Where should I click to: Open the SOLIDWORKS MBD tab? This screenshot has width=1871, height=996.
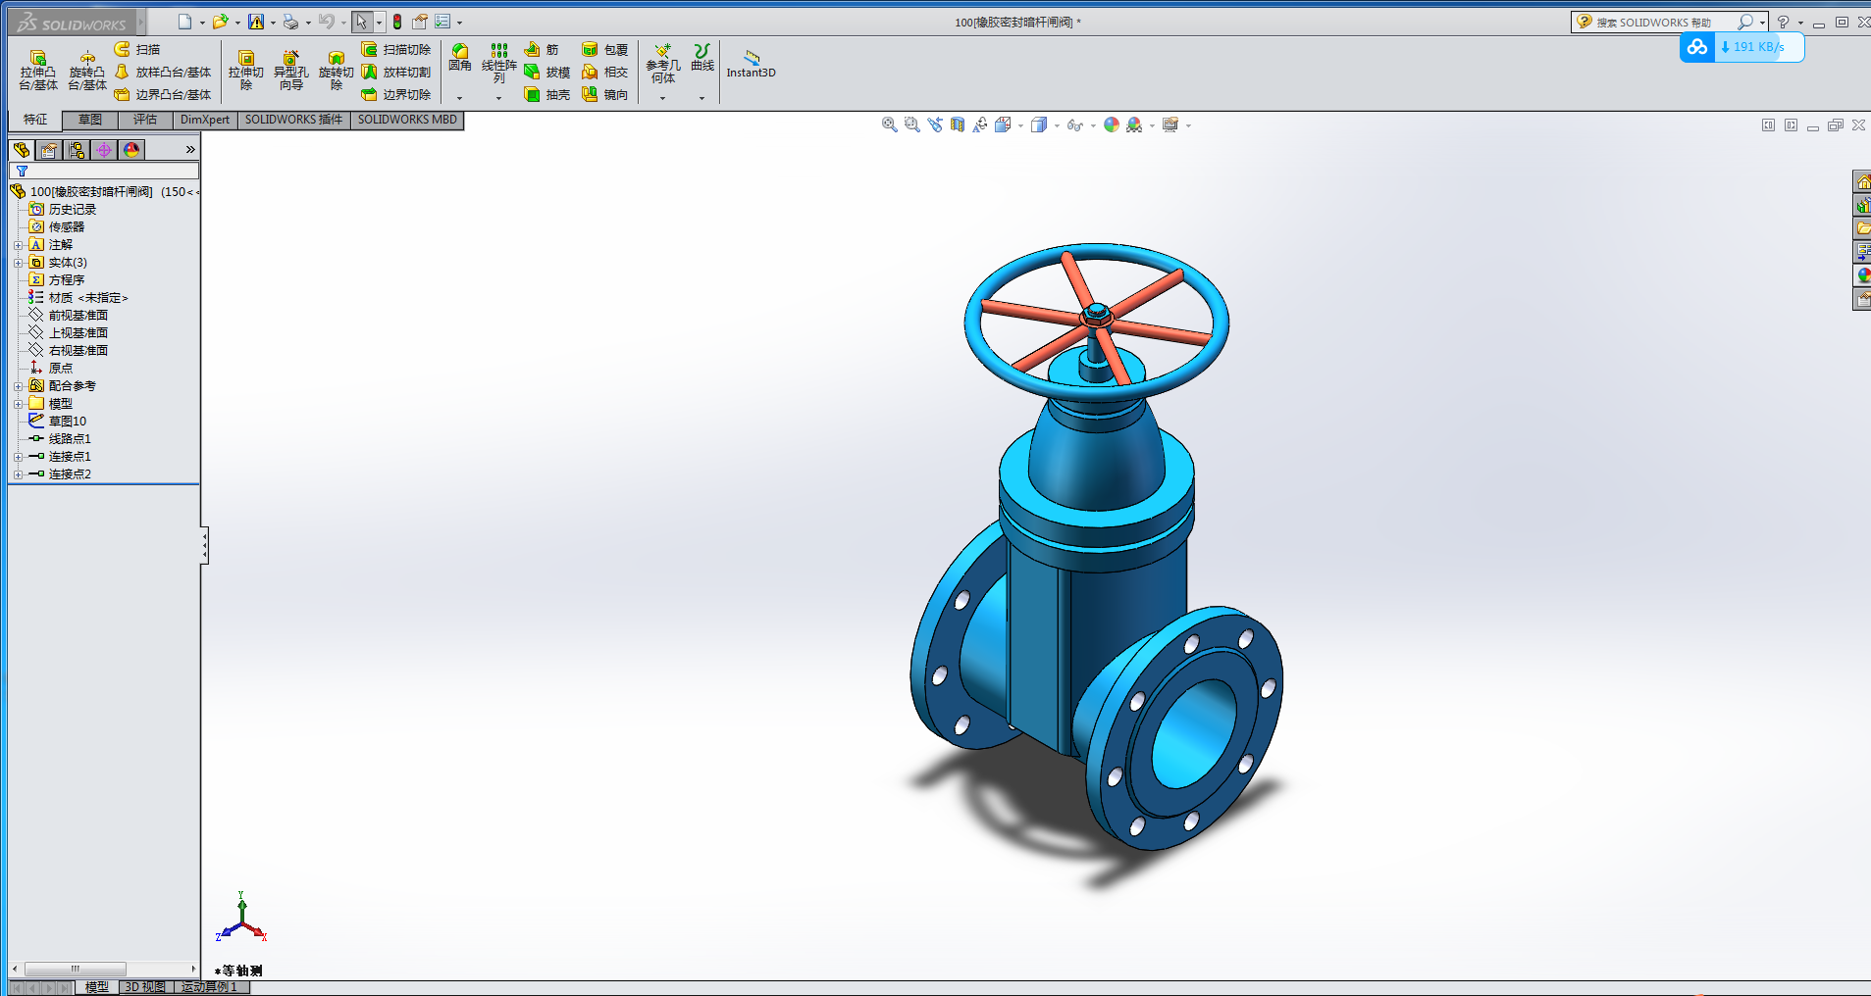point(407,120)
